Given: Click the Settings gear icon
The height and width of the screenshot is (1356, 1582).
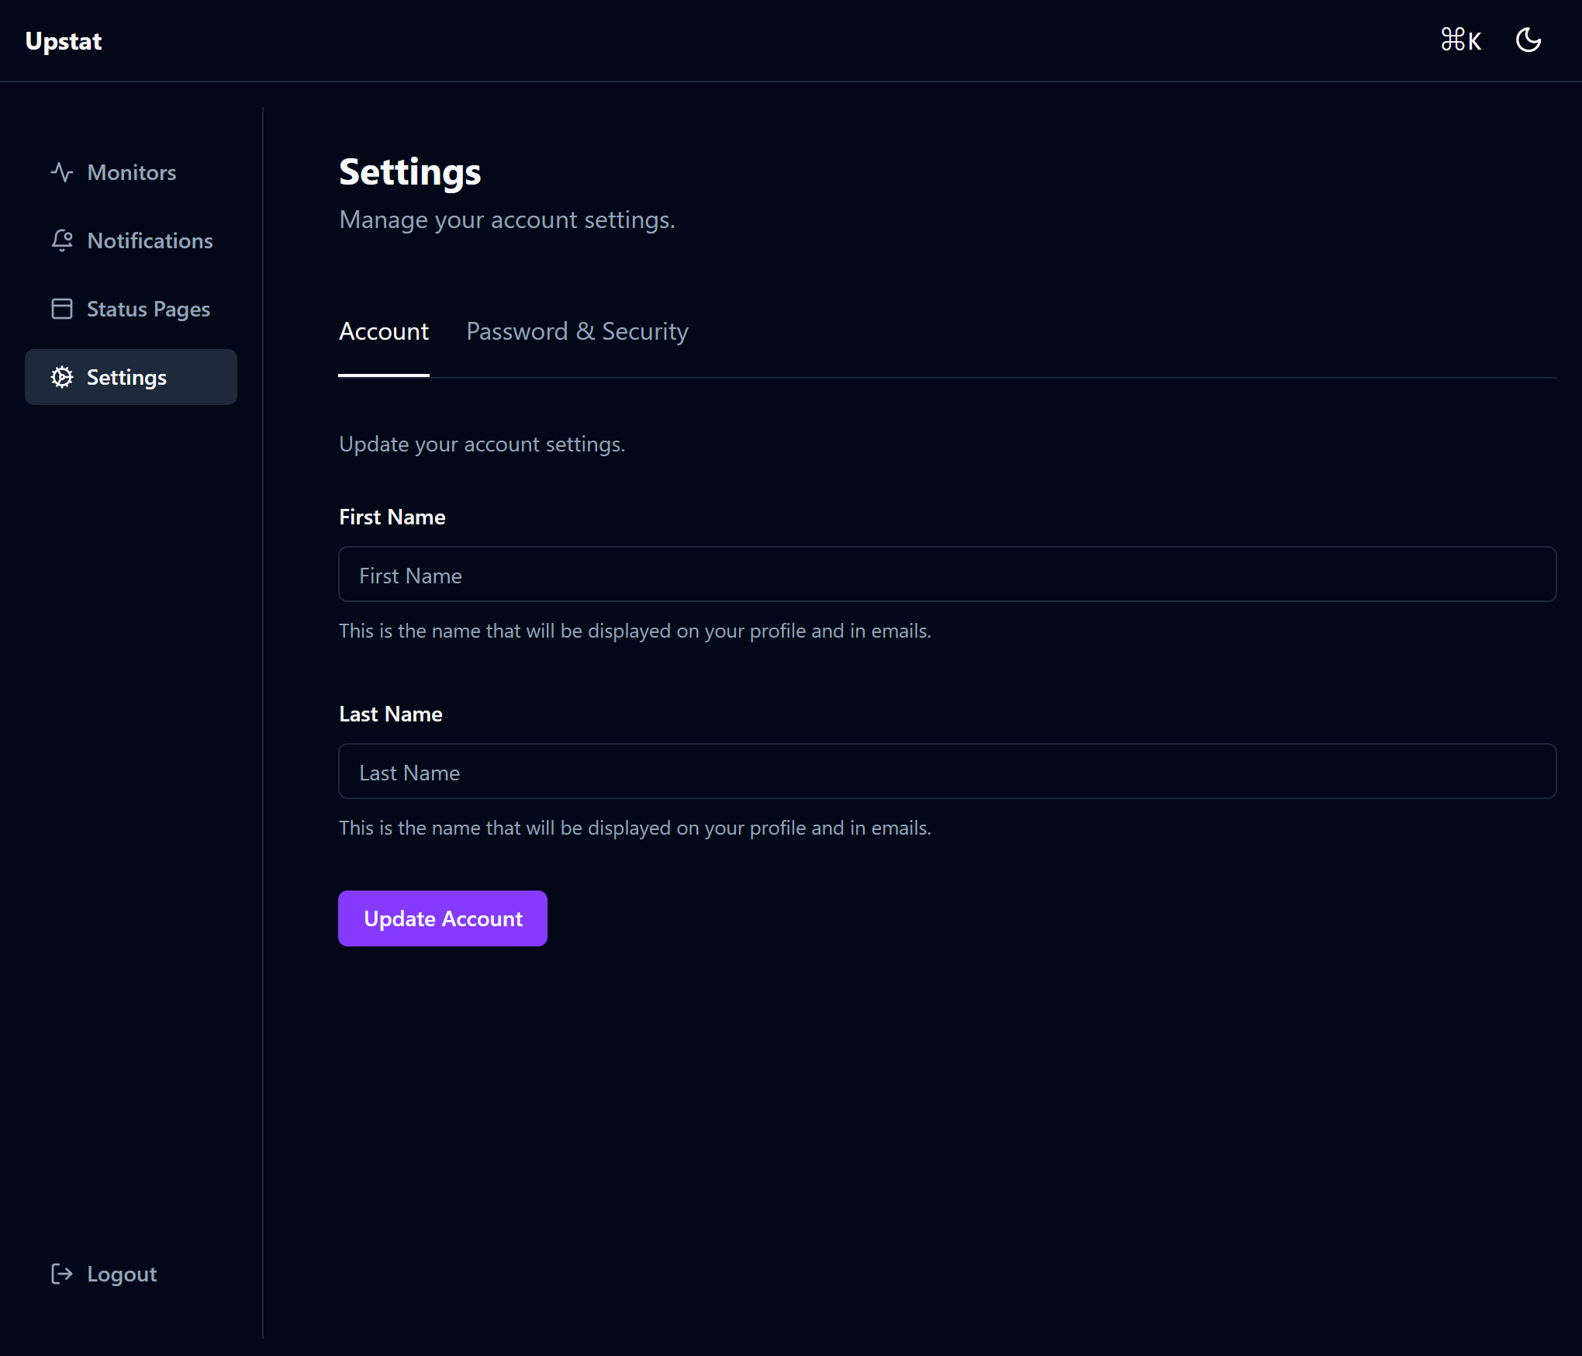Looking at the screenshot, I should [62, 377].
